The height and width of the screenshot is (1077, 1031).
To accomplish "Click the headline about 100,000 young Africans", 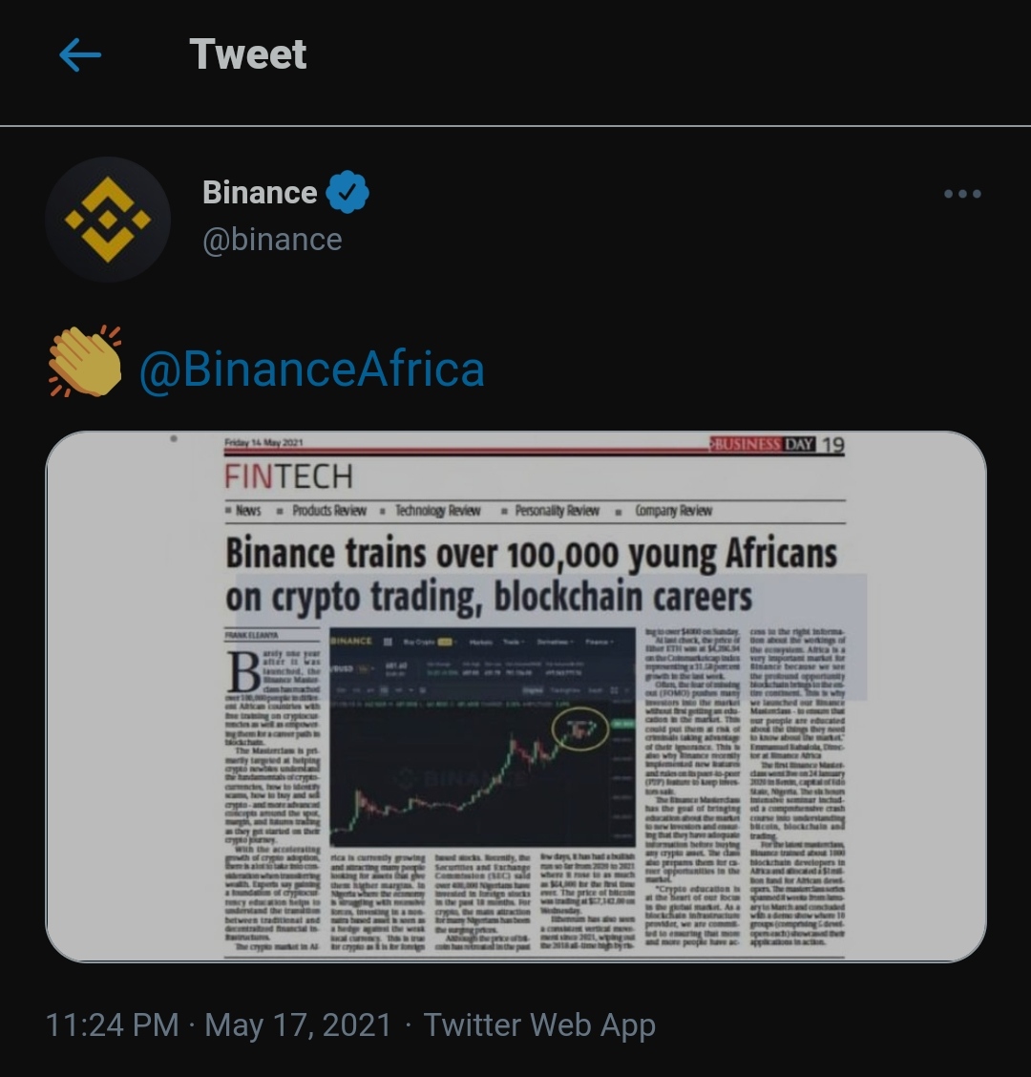I will [x=531, y=575].
